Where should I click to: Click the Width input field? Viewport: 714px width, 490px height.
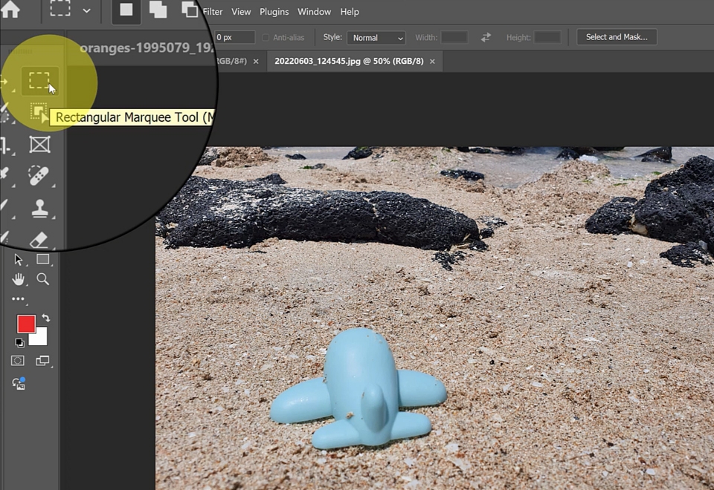454,37
